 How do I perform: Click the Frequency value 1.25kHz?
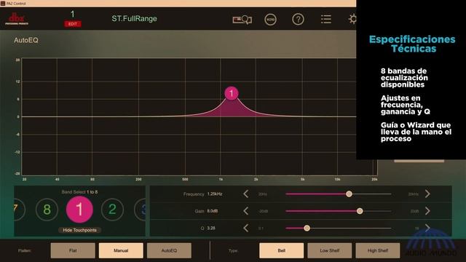pos(215,194)
